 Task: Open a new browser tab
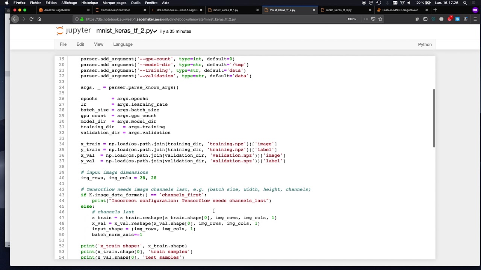click(435, 10)
